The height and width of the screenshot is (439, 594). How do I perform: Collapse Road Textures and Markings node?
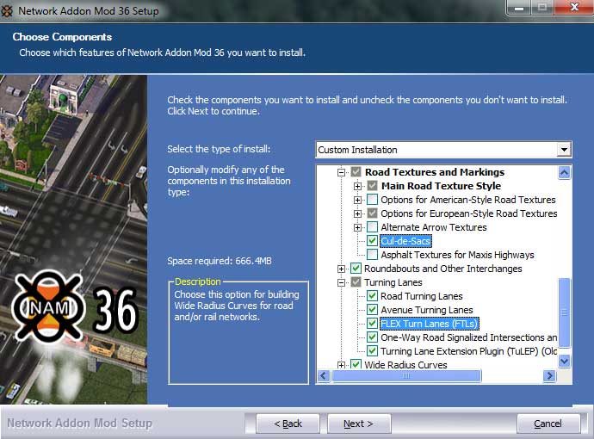coord(341,172)
